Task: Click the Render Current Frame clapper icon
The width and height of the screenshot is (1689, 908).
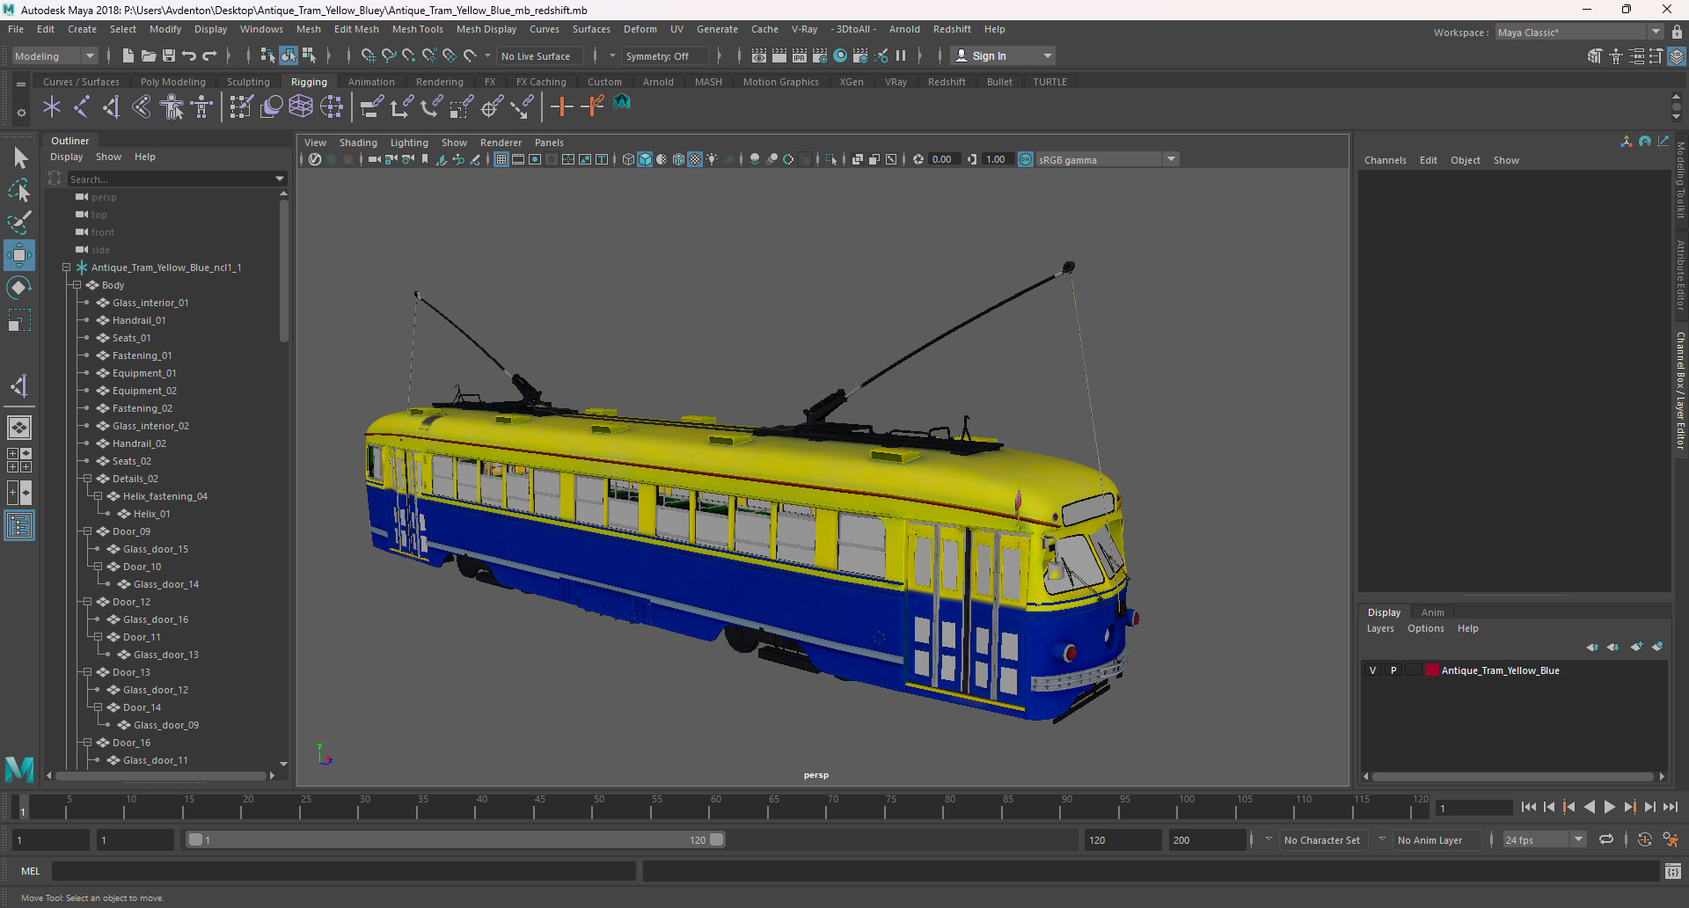Action: (x=779, y=55)
